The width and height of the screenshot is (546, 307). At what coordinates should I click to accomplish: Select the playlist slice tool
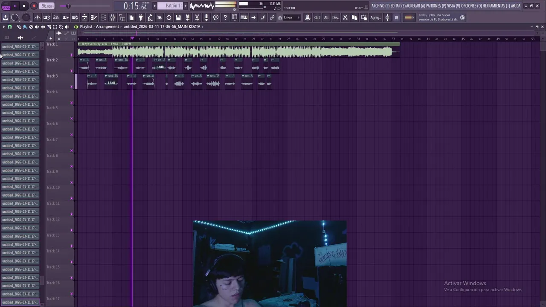[x=49, y=27]
